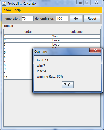Select the Lose cell in row 3
The image size is (104, 130).
76,45
